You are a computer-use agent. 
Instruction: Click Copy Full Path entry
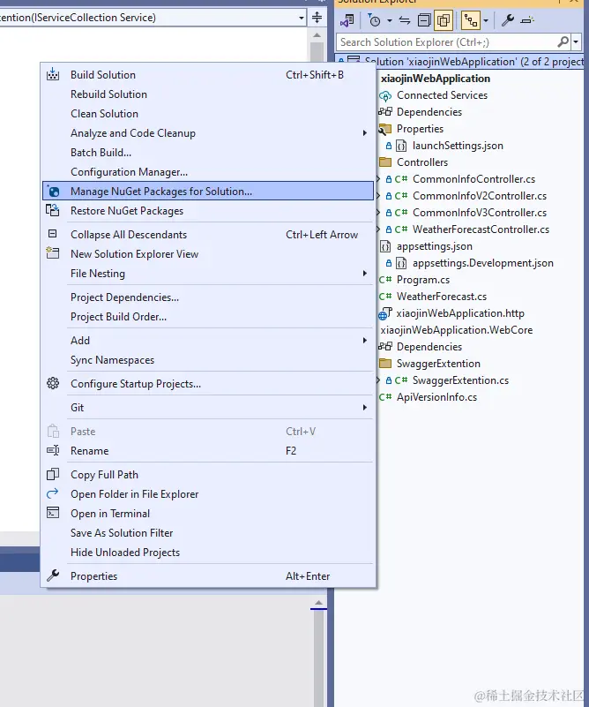click(208, 475)
